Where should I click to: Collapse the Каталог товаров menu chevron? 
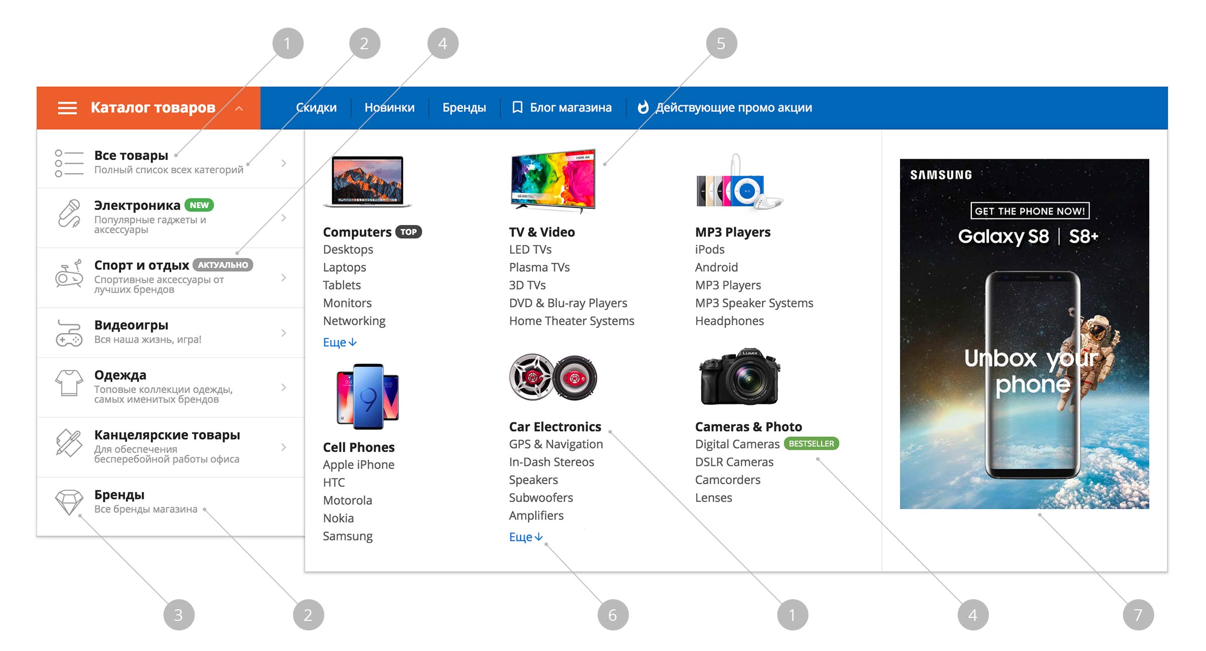click(239, 108)
